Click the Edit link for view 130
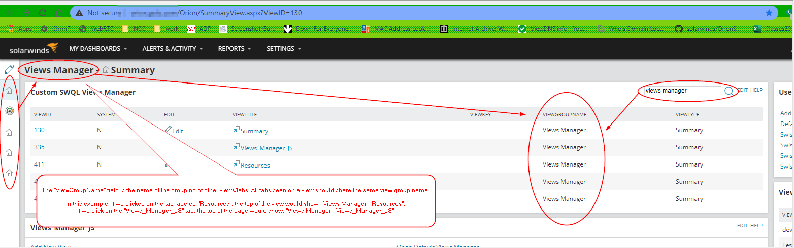This screenshot has height=248, width=794. (174, 130)
